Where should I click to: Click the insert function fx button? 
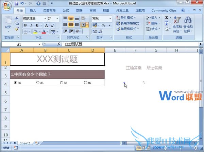click(59, 44)
